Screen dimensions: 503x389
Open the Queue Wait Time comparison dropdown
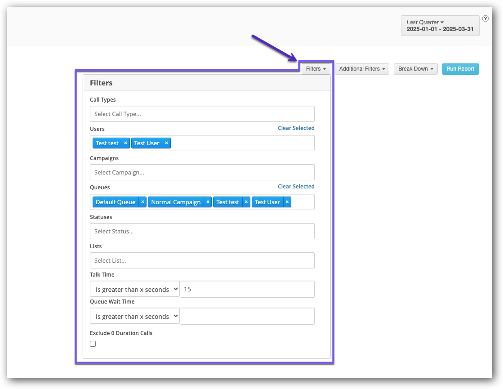pos(134,316)
